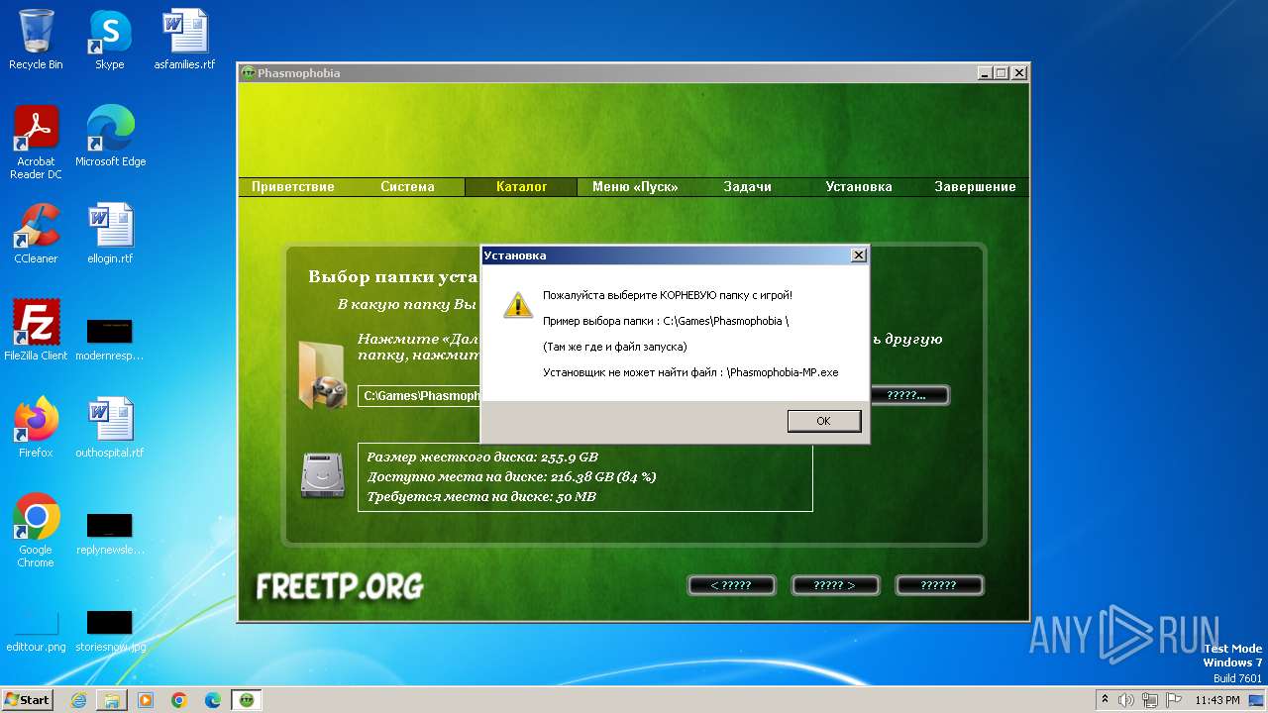Click the Phasmophobia title bar icon
Screen dimensions: 1268x713
249,73
